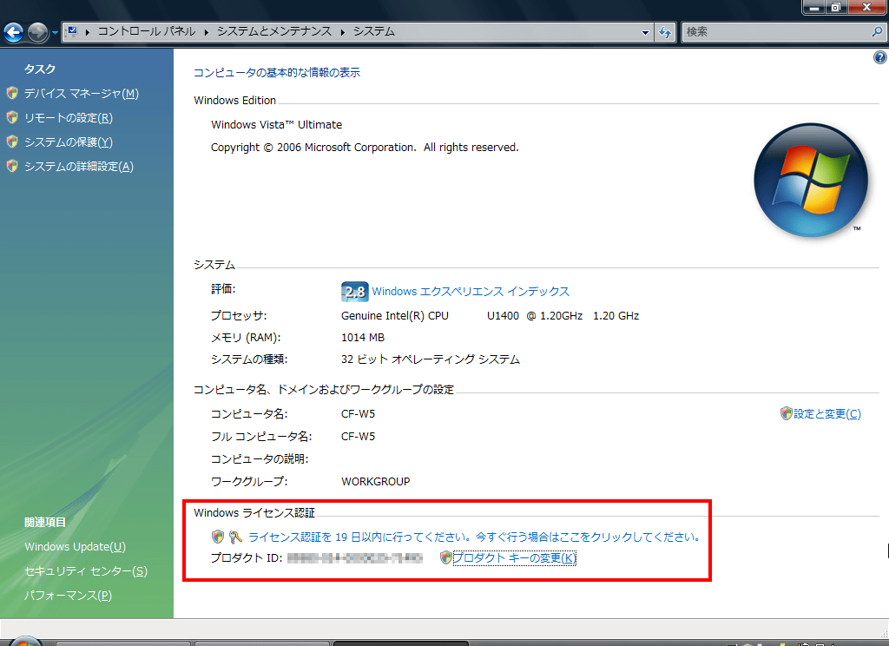Screen dimensions: 889x646
Task: Click the メモリ (RAM): label
Action: click(246, 338)
